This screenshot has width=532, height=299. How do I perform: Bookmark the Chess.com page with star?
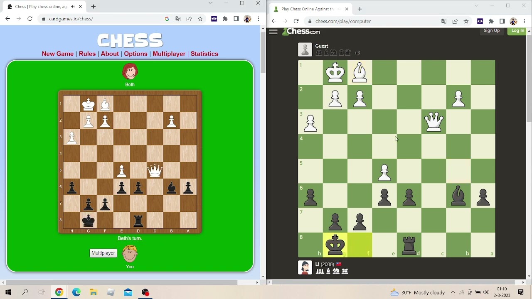tap(466, 21)
